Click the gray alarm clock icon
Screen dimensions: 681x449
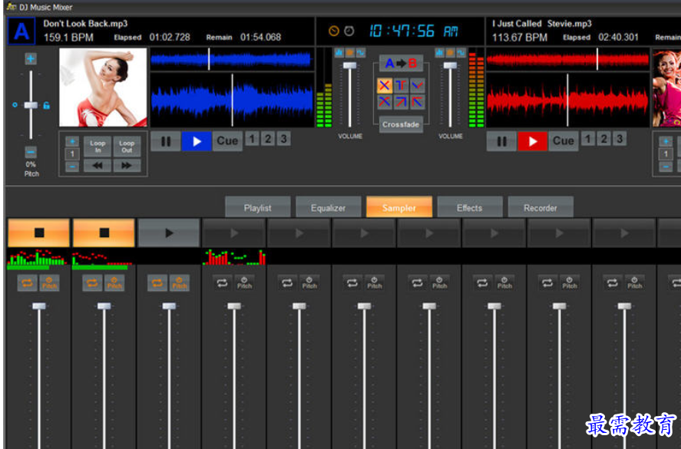point(349,31)
